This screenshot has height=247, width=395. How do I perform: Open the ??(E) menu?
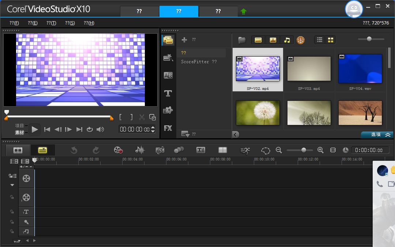pos(33,23)
